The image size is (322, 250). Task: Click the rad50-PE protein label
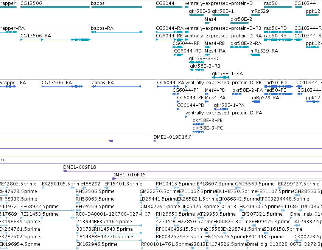[275, 90]
